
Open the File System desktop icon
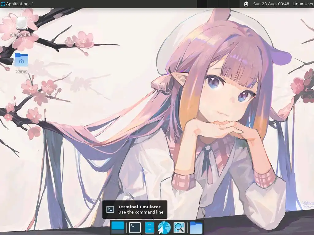pos(21,27)
